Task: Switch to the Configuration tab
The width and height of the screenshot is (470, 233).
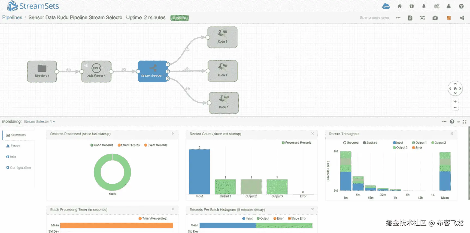Action: 19,168
